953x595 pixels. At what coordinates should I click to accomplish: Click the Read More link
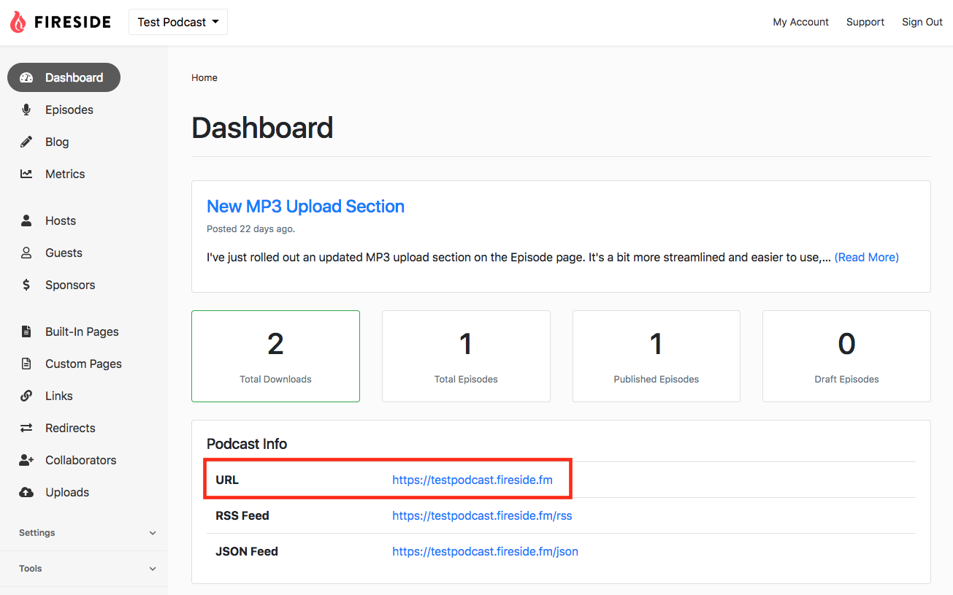866,257
